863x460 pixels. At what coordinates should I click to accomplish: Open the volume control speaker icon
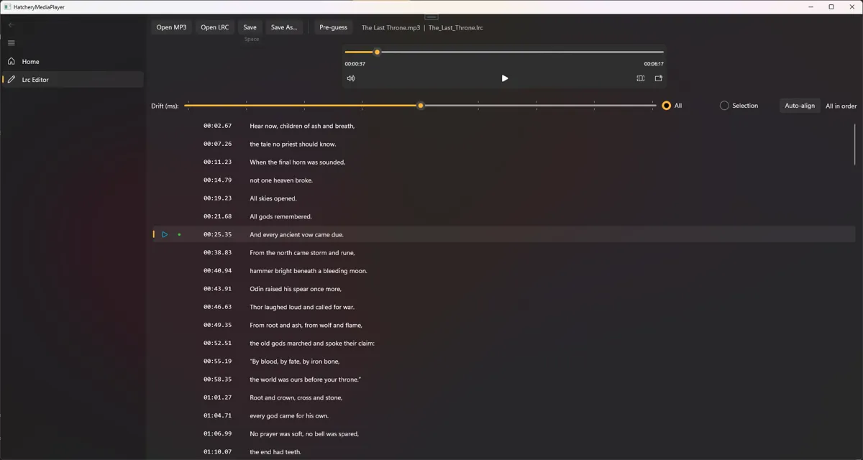[351, 78]
